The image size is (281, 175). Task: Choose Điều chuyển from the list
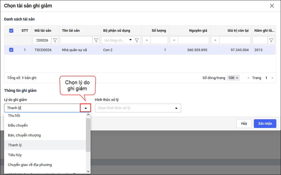coord(18,126)
